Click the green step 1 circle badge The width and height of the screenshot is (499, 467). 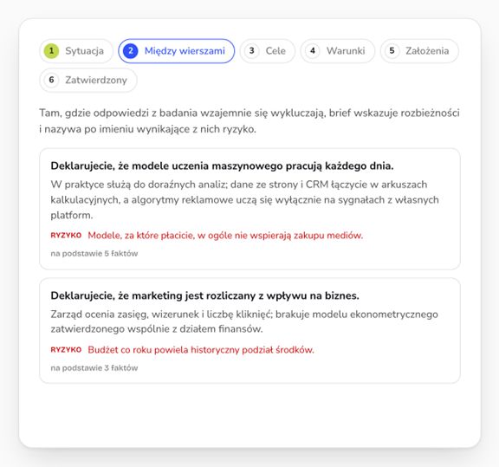pyautogui.click(x=51, y=51)
